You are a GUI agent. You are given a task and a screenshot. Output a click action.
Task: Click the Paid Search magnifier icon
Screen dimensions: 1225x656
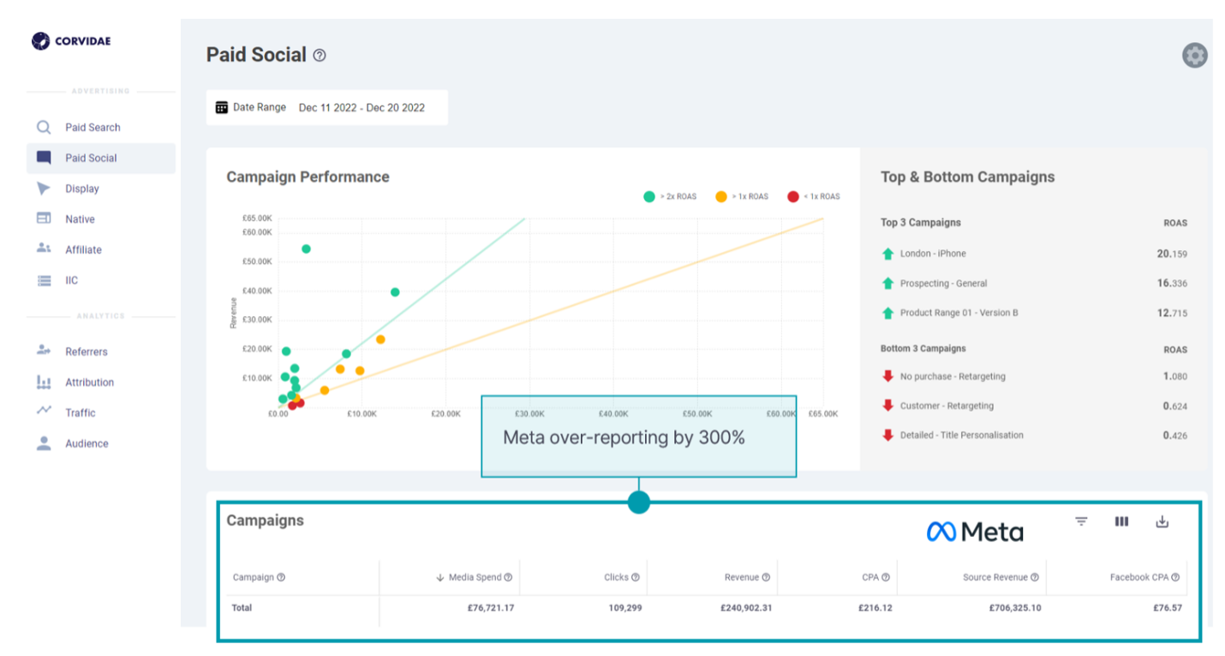tap(44, 128)
